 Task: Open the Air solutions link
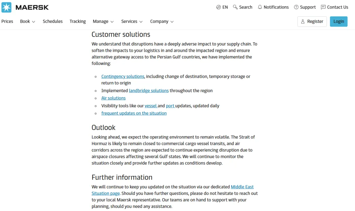click(113, 98)
